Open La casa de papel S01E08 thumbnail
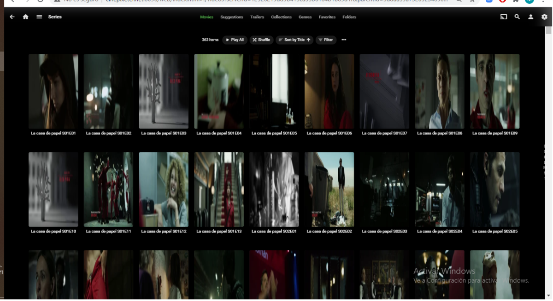 coord(440,91)
